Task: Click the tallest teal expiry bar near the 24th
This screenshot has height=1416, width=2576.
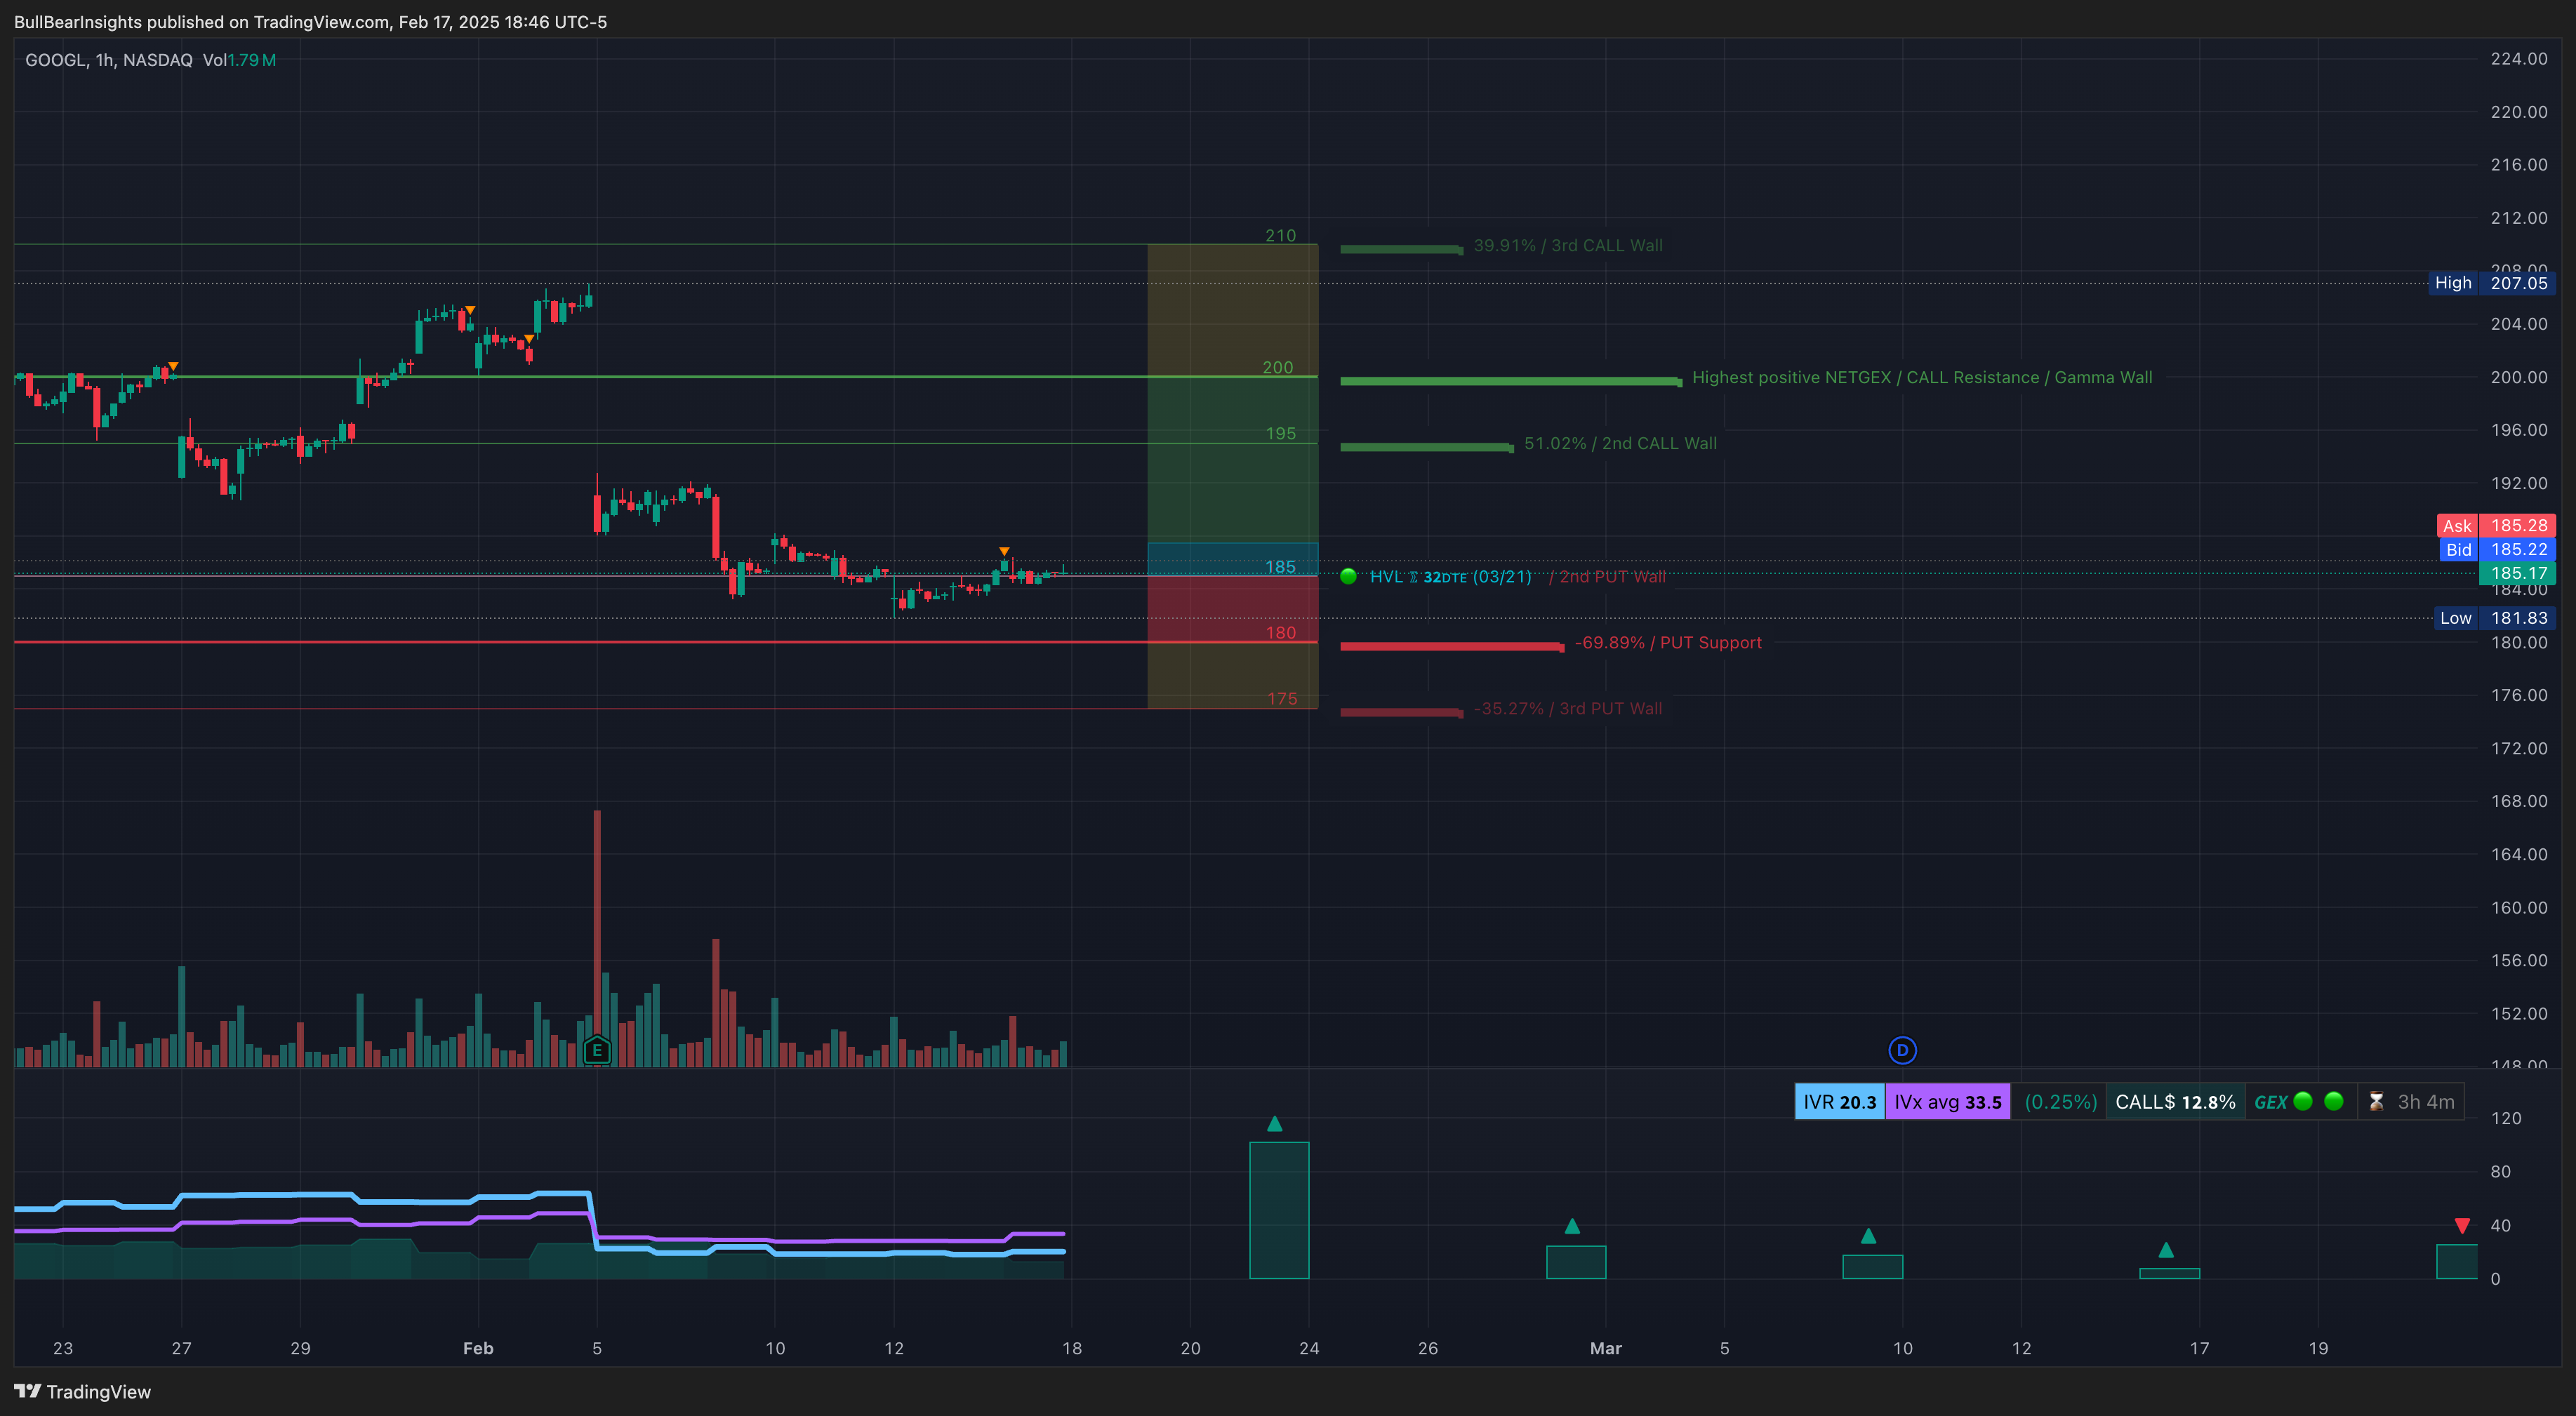Action: click(x=1279, y=1210)
